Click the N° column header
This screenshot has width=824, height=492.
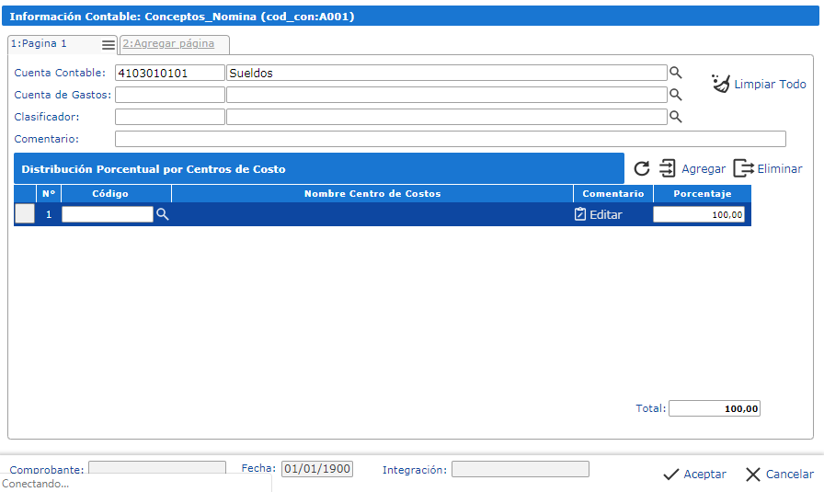[49, 193]
